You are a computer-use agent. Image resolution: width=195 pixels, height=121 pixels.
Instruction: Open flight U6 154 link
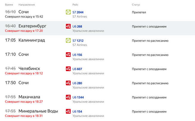pos(77,112)
